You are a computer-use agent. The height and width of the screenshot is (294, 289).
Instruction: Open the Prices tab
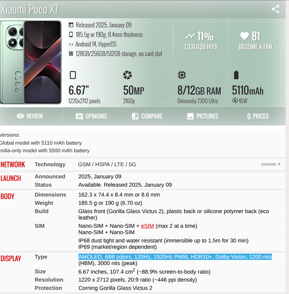tap(258, 116)
